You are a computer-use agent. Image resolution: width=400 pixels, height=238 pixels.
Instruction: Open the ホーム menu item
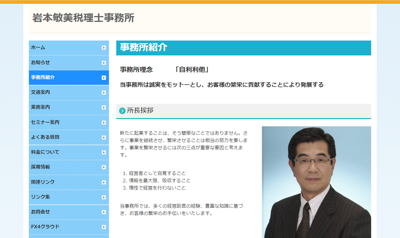[x=69, y=48]
